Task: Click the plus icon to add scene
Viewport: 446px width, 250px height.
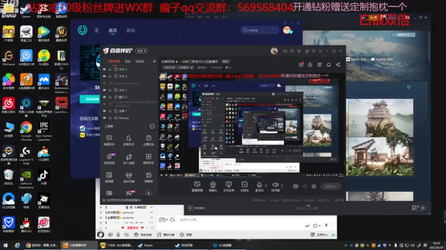Action: (154, 61)
